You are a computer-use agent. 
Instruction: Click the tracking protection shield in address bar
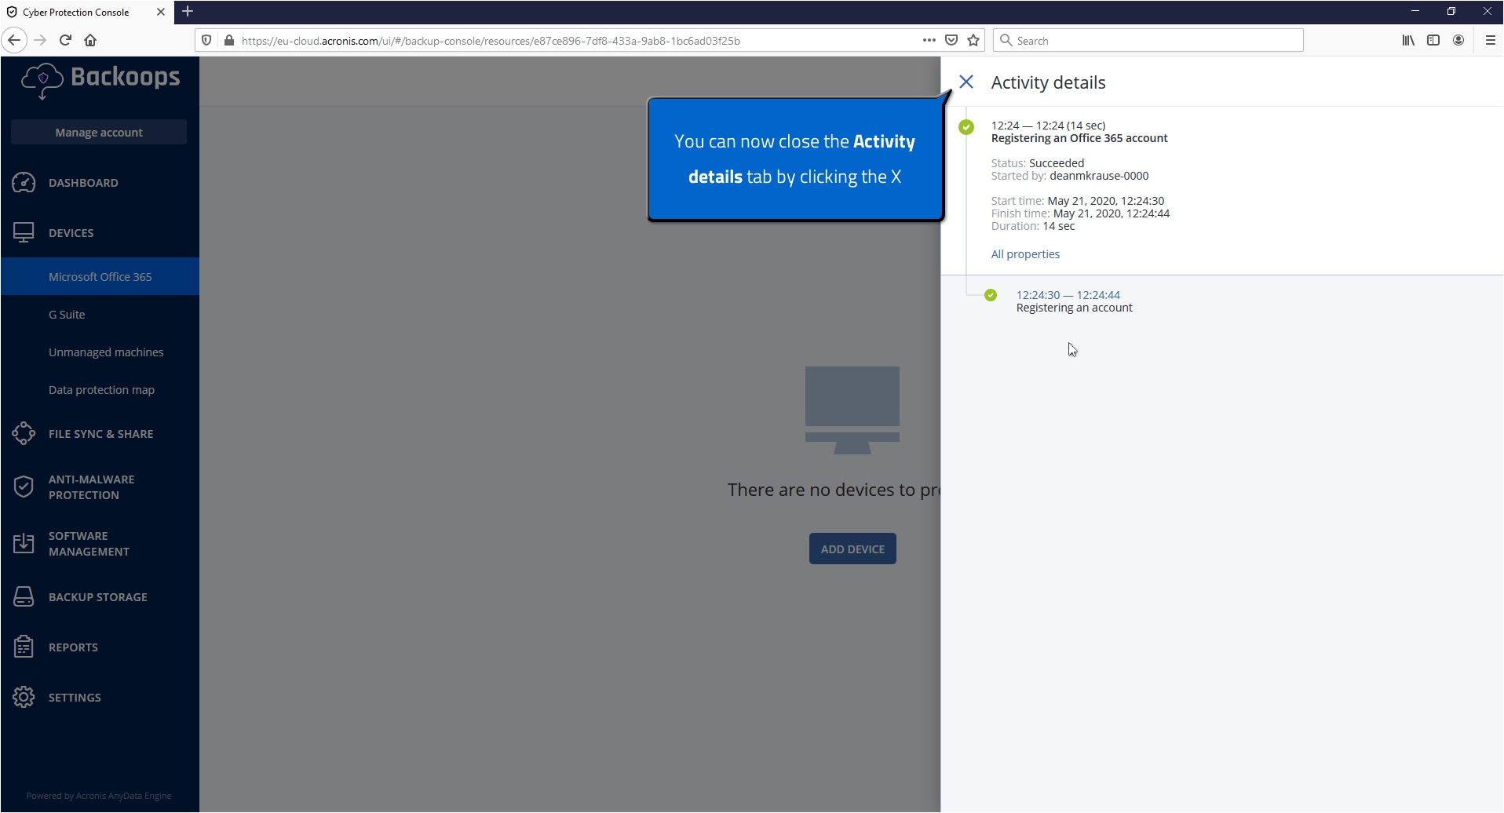[206, 40]
